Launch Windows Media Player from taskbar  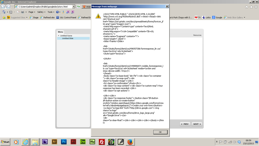pos(16,142)
